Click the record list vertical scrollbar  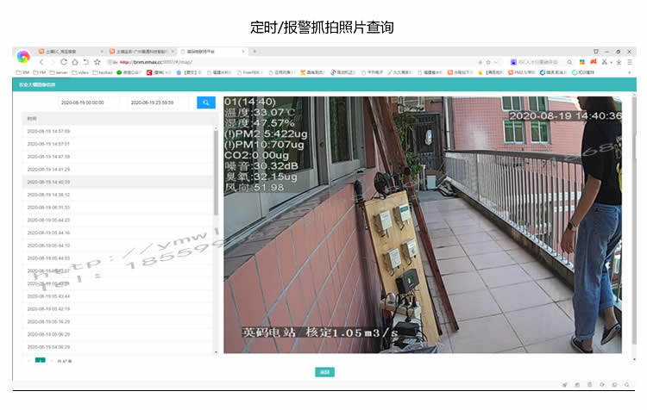(216, 172)
